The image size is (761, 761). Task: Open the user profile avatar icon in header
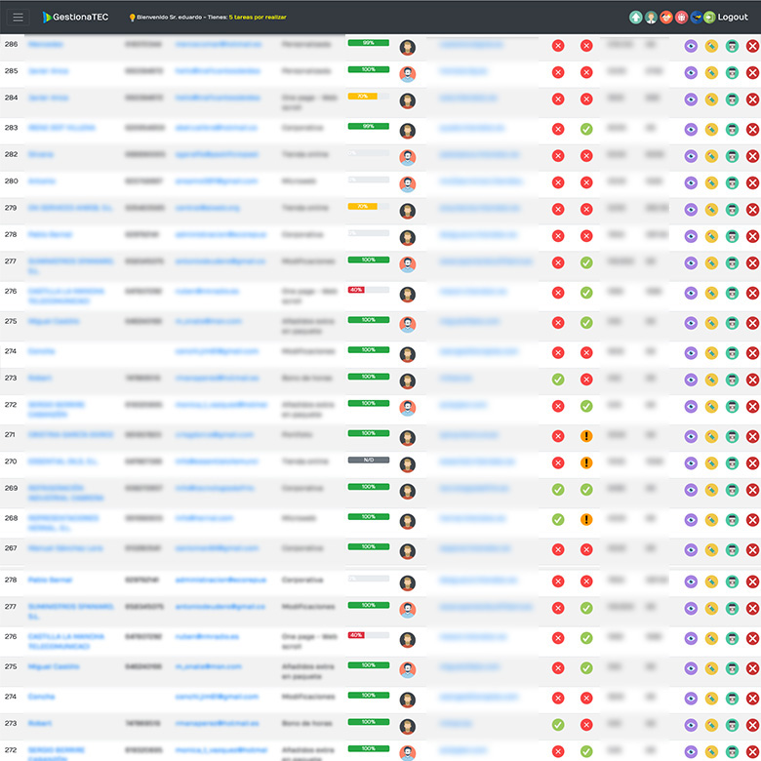pyautogui.click(x=651, y=17)
